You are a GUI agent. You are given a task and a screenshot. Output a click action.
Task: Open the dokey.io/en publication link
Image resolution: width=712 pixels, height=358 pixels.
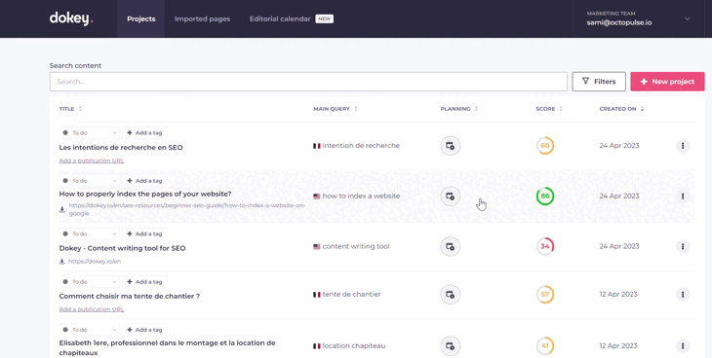95,262
